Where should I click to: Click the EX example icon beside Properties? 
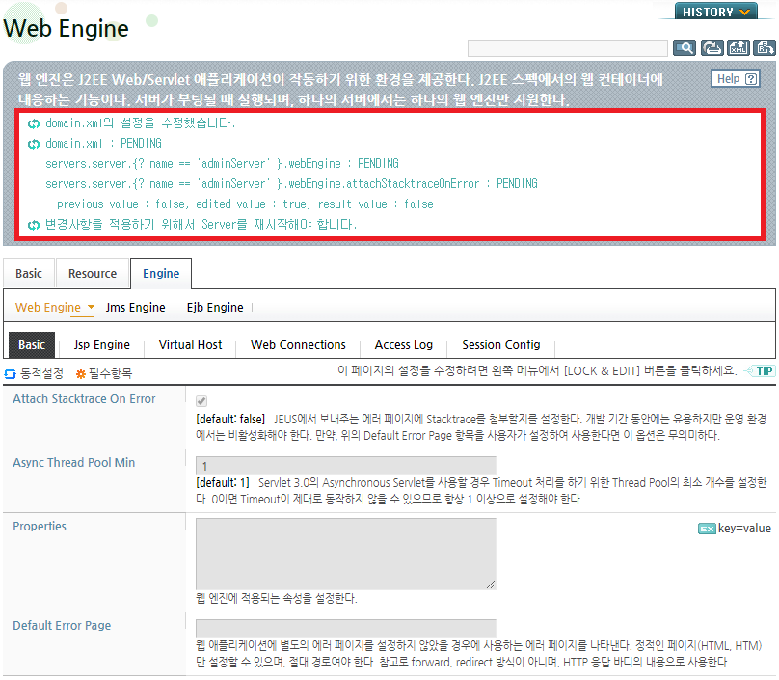[707, 529]
